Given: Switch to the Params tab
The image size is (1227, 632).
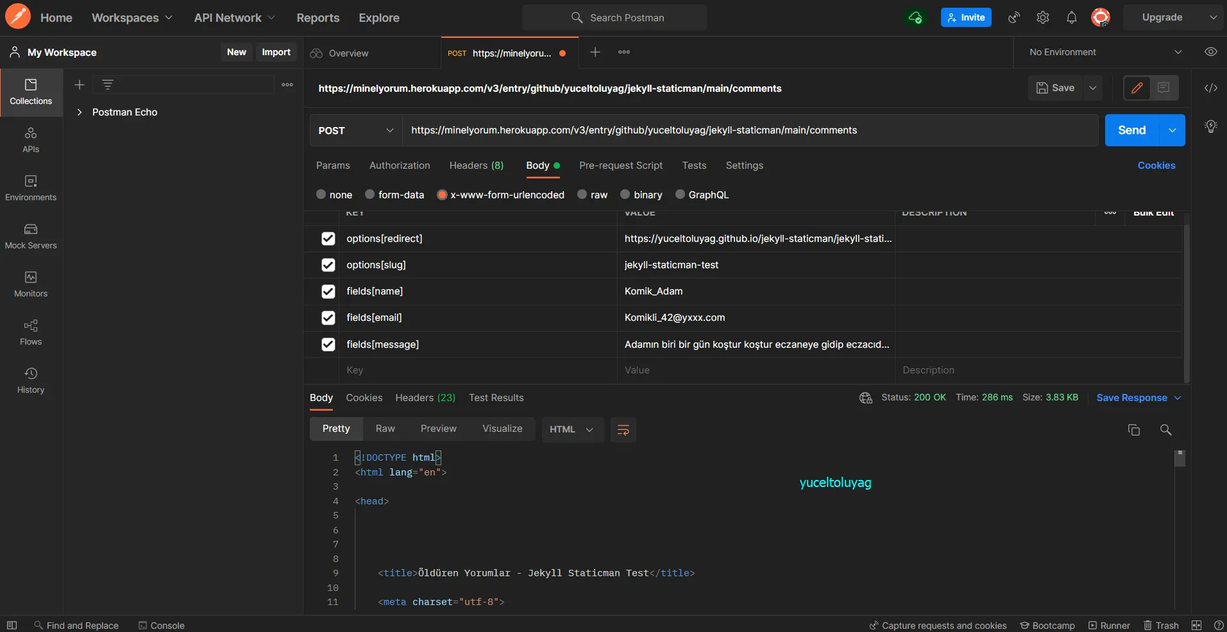Looking at the screenshot, I should (333, 166).
